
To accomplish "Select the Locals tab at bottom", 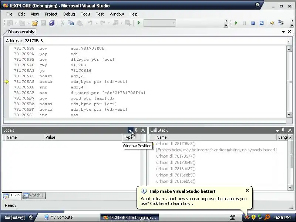I will (x=12, y=195).
